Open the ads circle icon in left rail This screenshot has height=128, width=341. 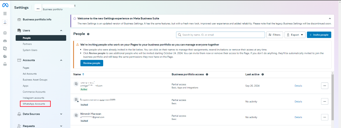tap(5, 33)
